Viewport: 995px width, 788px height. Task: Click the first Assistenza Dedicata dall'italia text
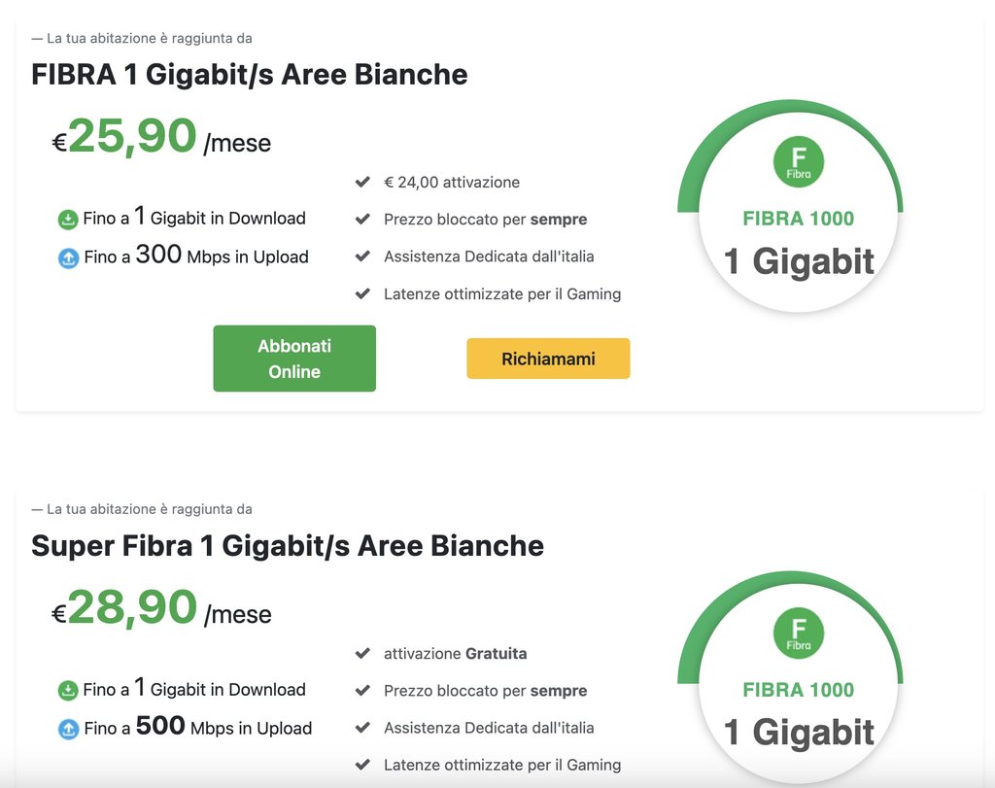click(x=489, y=257)
